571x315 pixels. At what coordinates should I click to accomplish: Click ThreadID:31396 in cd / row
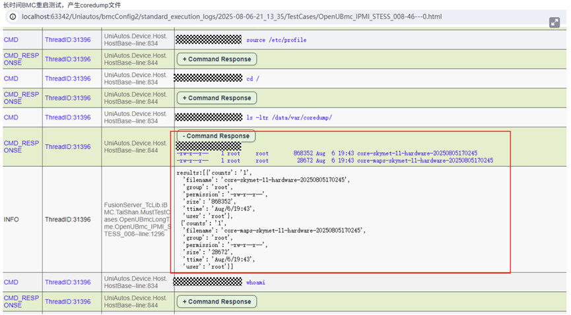coord(68,78)
